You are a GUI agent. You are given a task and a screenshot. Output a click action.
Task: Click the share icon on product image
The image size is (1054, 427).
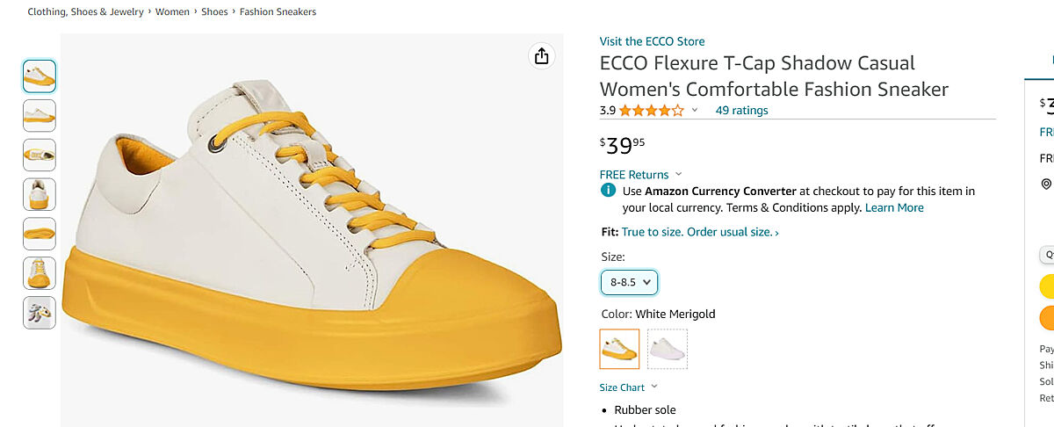[541, 56]
